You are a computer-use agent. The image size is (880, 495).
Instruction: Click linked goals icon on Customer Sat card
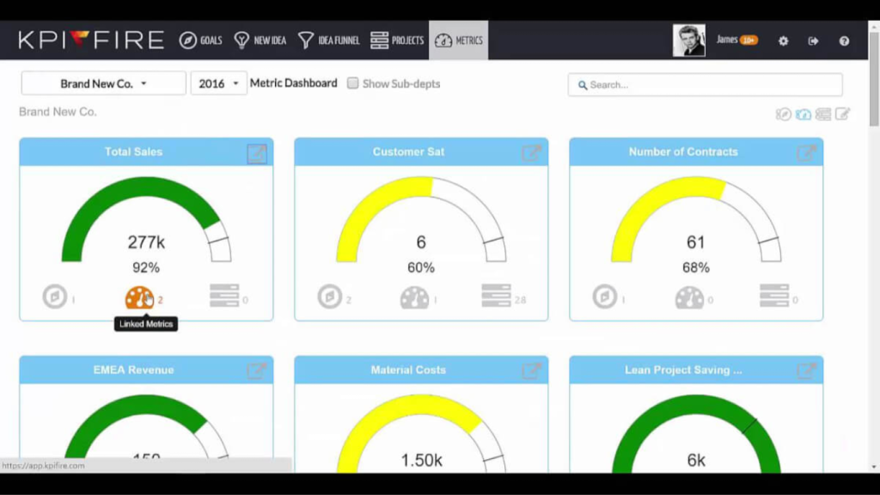coord(330,297)
